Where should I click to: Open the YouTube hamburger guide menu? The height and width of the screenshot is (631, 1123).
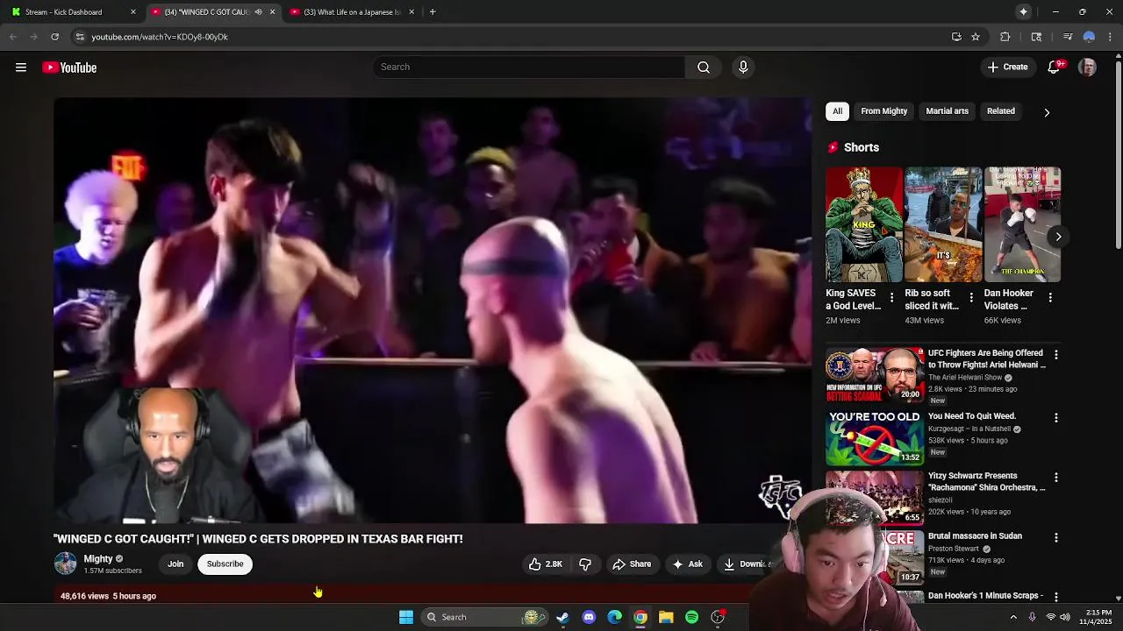(x=21, y=67)
